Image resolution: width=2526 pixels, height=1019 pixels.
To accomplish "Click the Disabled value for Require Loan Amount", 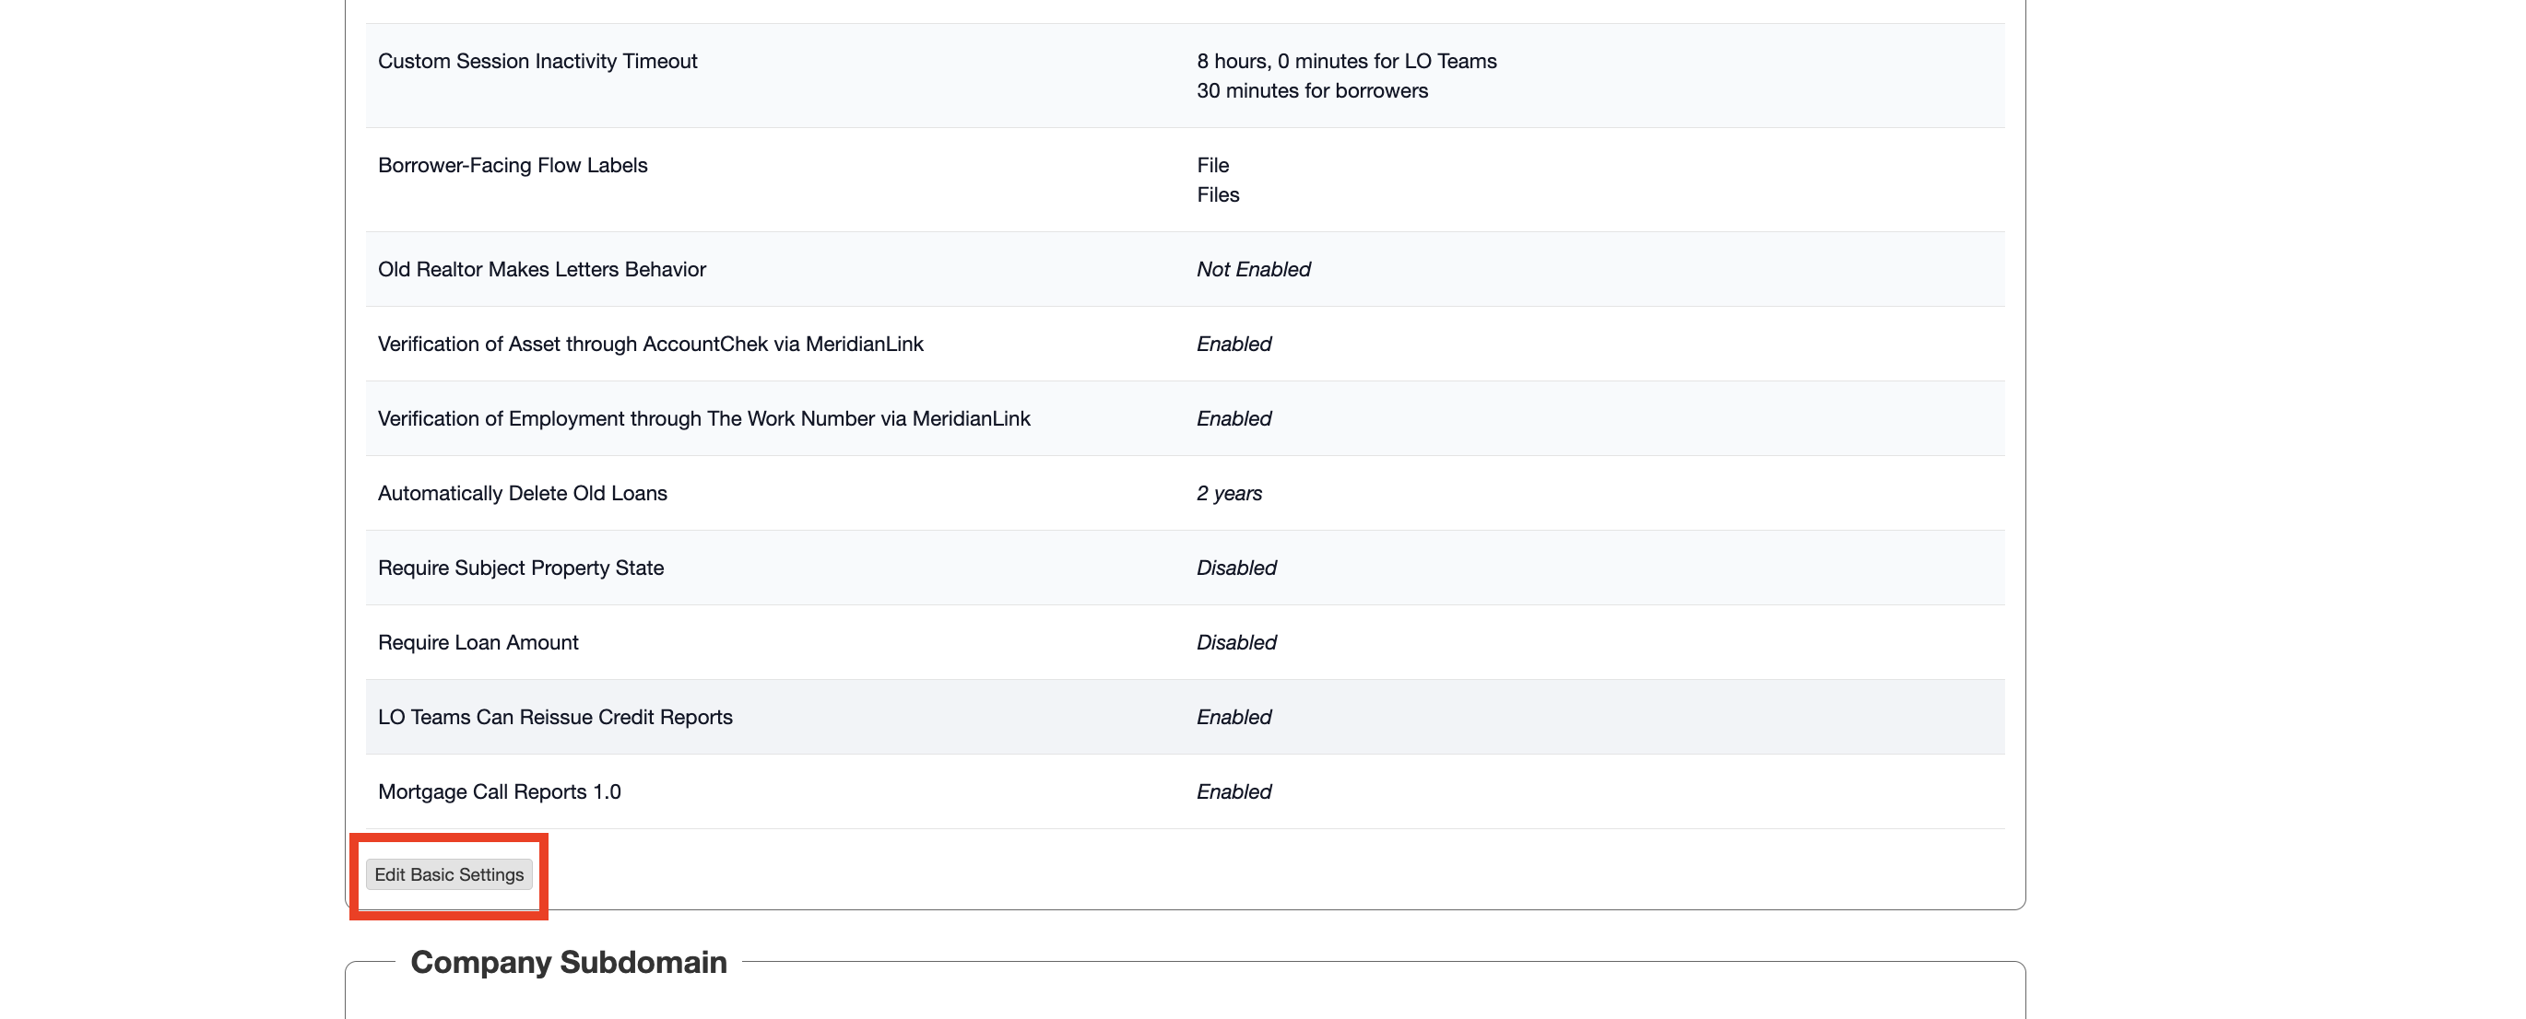I will coord(1236,642).
